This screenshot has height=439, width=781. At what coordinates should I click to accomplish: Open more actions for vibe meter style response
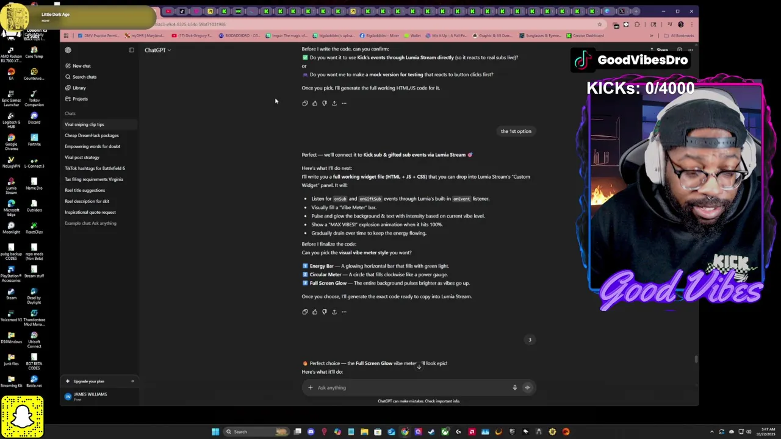pyautogui.click(x=344, y=312)
